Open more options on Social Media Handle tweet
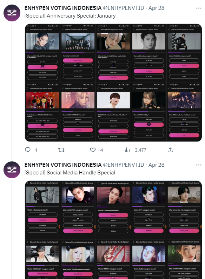Screen dimensions: 205x279 pos(199,165)
